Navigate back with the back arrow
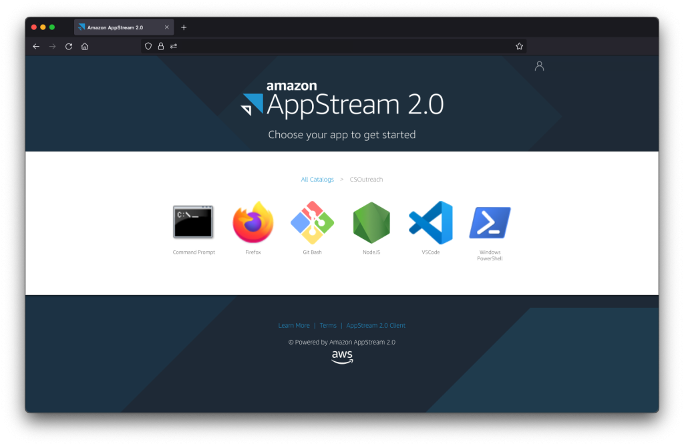This screenshot has width=684, height=446. click(x=36, y=46)
